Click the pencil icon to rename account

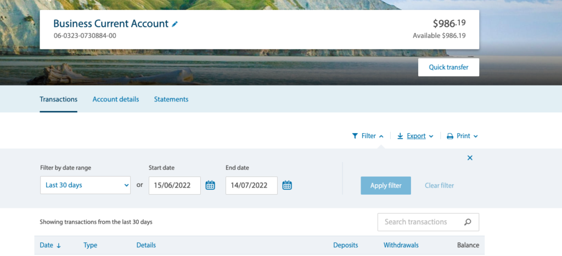[175, 24]
